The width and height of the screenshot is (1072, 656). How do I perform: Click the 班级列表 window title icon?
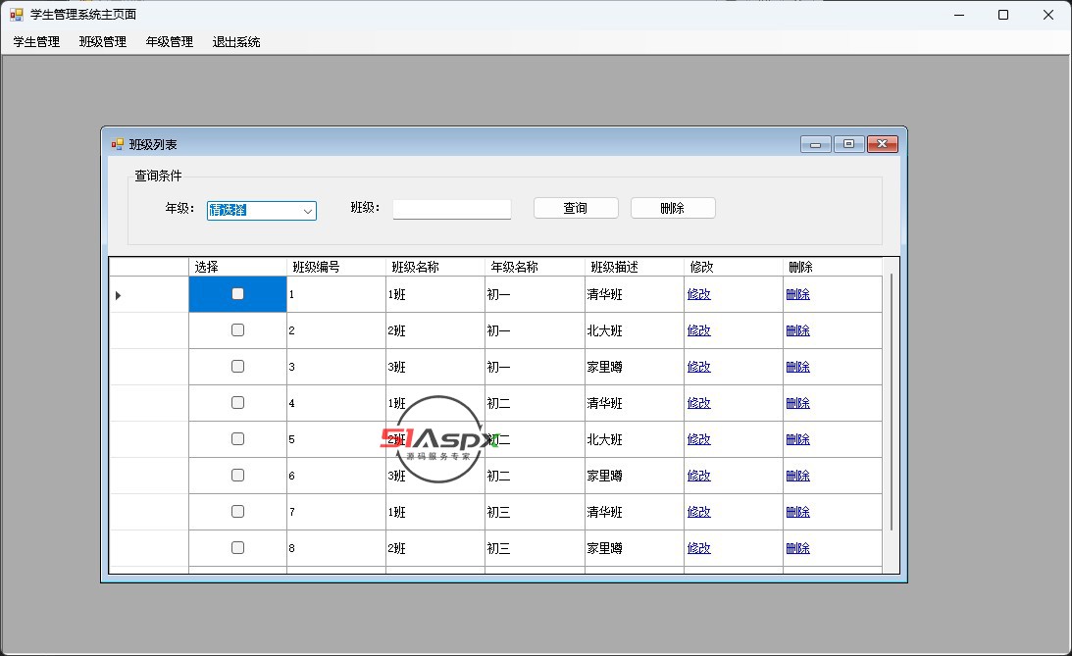click(118, 144)
